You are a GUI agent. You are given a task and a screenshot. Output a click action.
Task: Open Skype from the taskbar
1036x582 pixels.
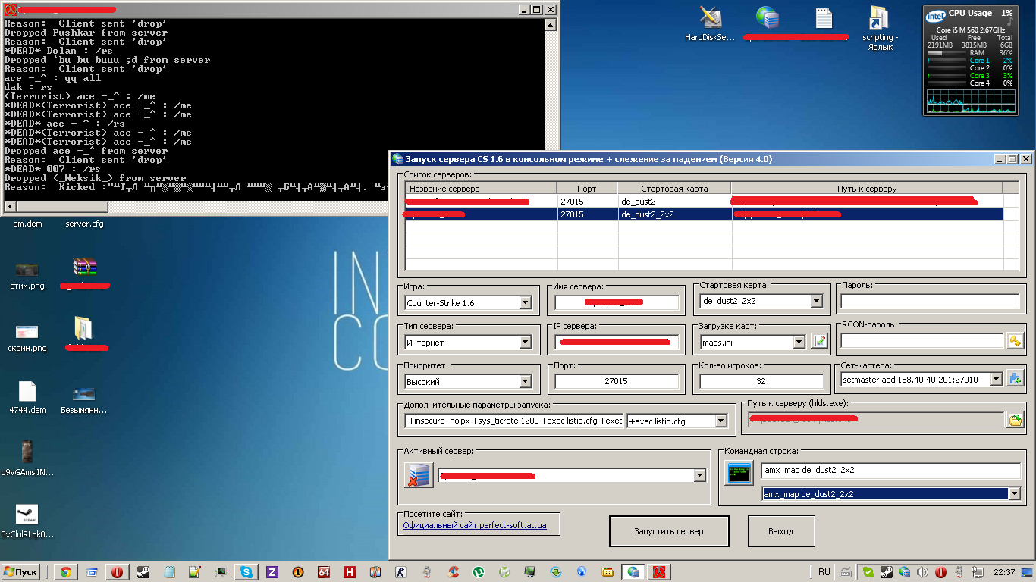click(246, 572)
